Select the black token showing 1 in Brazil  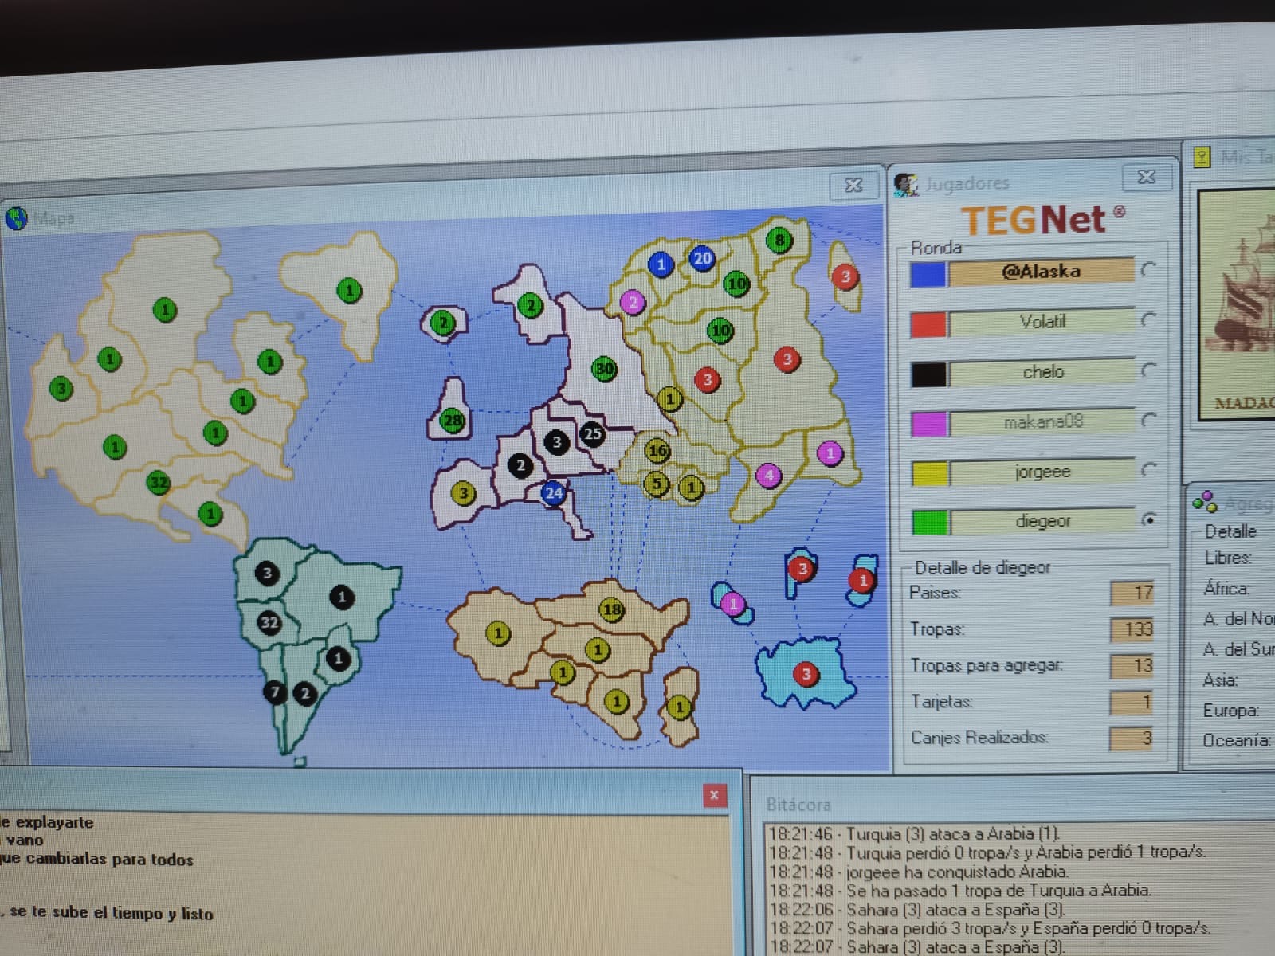(342, 597)
